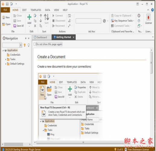156x151 pixels.
Task: Click the Getting Started horizontal scrollbar
Action: click(x=83, y=143)
